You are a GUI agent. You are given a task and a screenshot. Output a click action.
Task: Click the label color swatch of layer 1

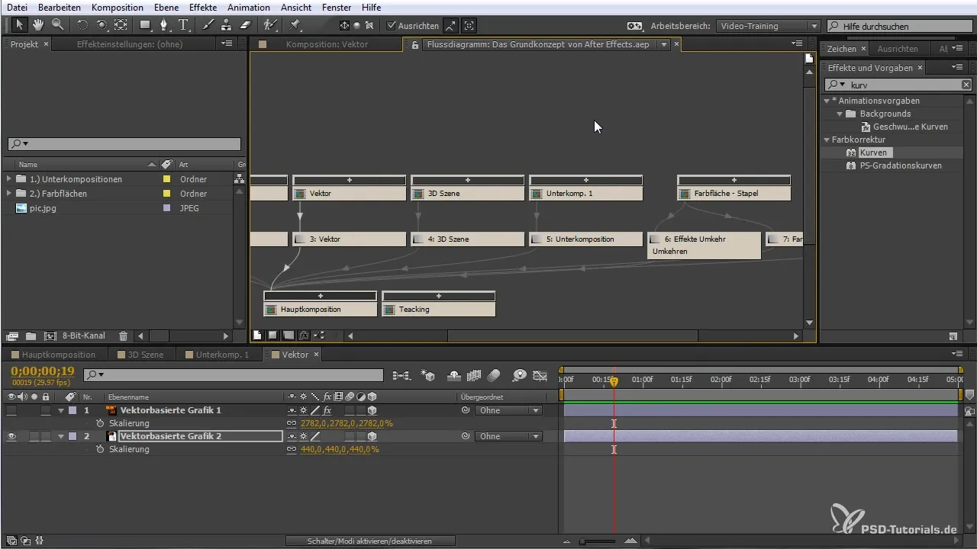coord(73,410)
